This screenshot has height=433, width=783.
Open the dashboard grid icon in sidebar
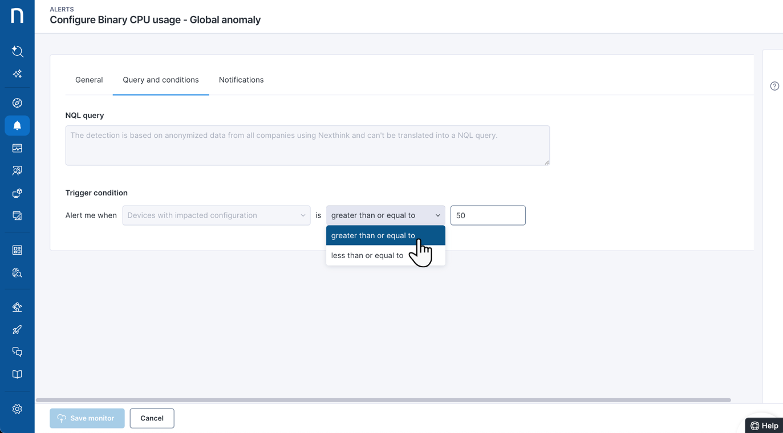[x=17, y=250]
